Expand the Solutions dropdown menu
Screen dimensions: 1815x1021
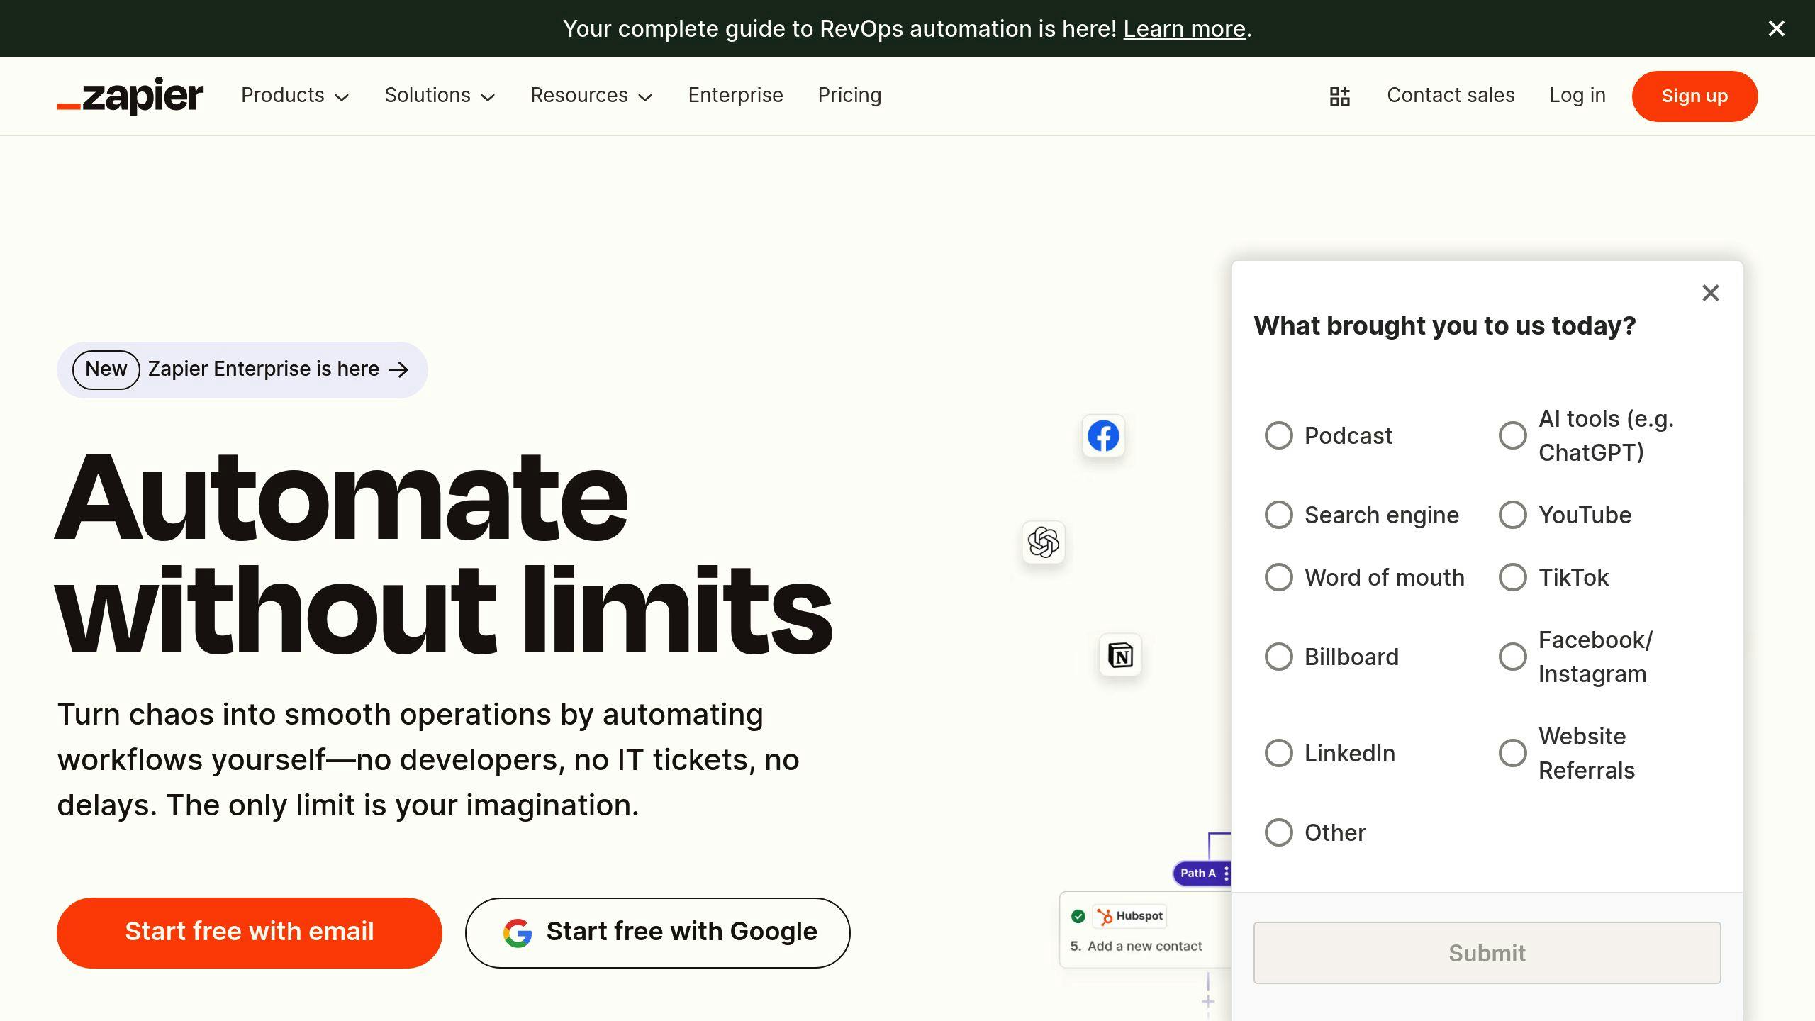[x=440, y=96]
